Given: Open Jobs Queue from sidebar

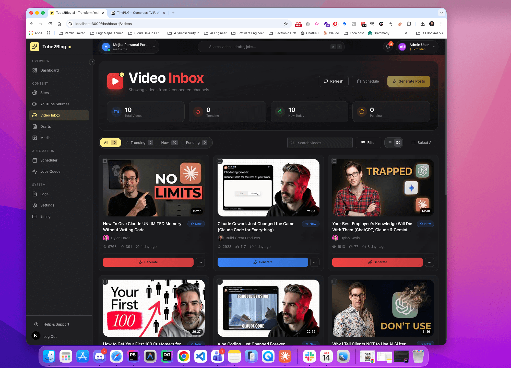Looking at the screenshot, I should point(50,171).
